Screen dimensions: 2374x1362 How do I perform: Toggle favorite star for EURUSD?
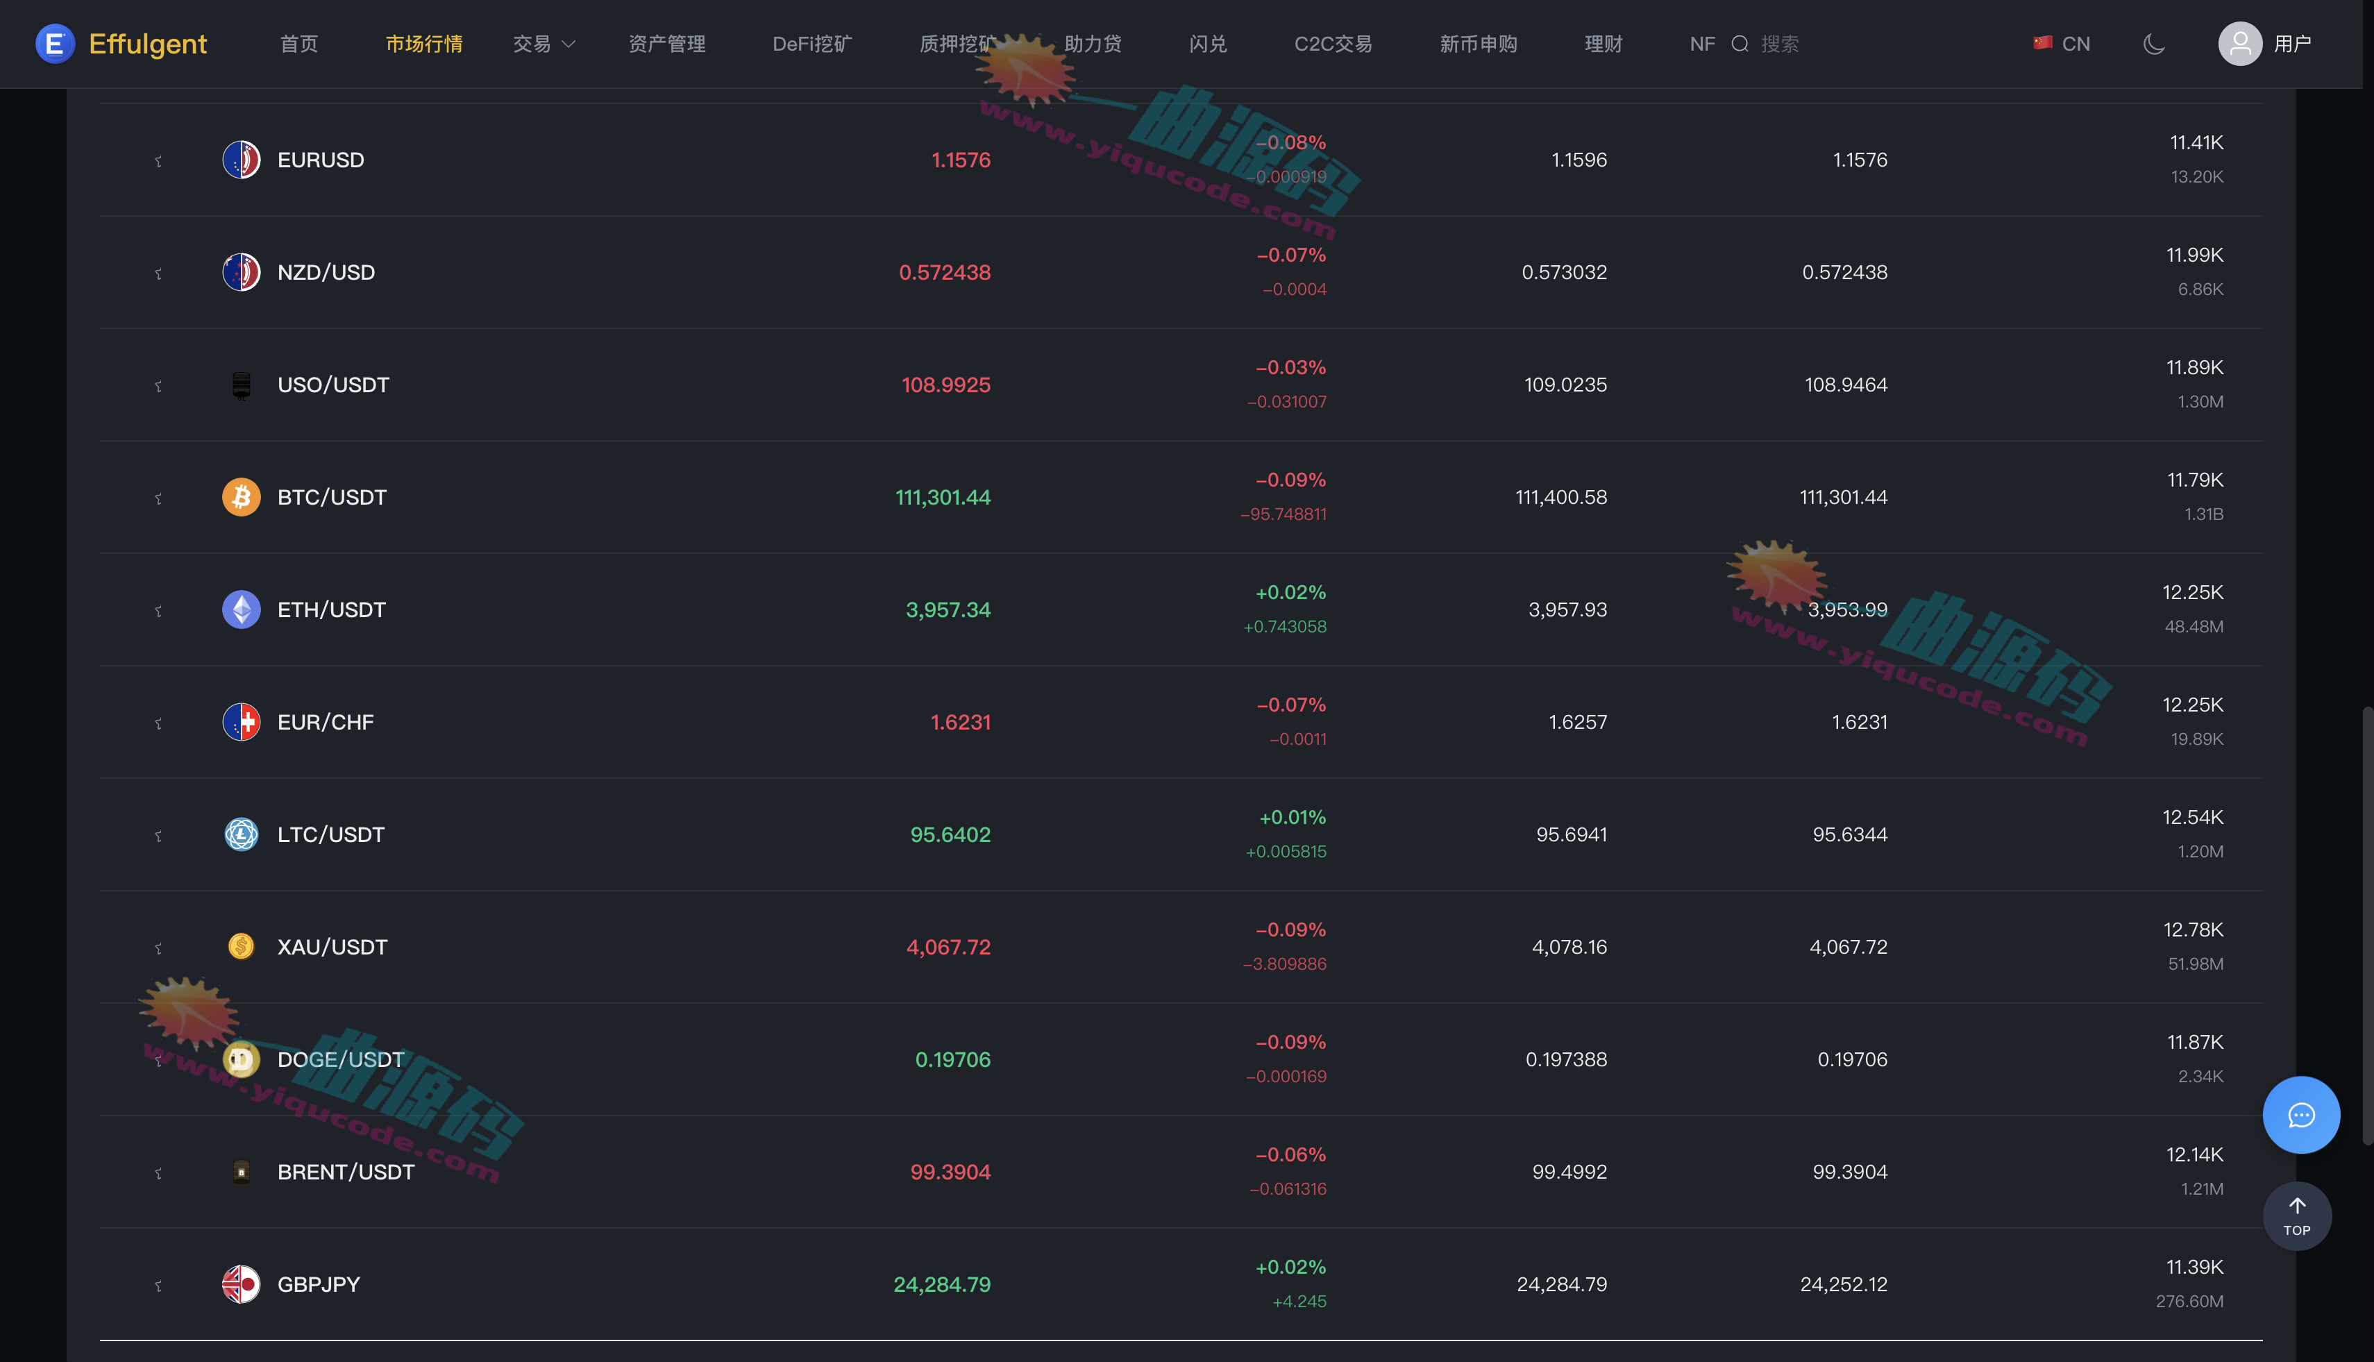pos(158,161)
